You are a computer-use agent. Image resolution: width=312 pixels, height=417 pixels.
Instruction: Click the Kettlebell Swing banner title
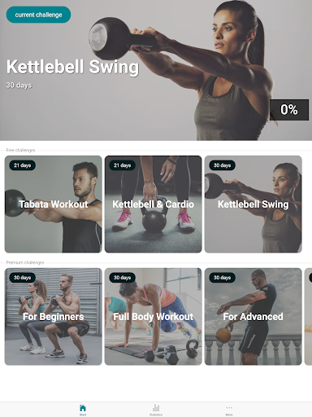click(72, 67)
